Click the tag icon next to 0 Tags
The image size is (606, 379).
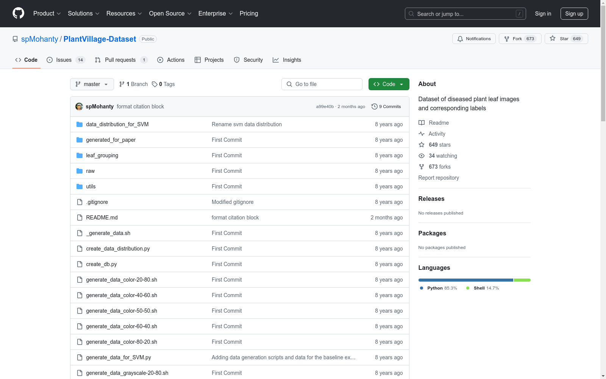click(155, 84)
